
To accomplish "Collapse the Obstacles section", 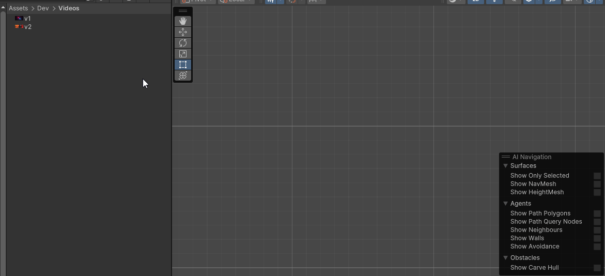I will click(x=506, y=258).
